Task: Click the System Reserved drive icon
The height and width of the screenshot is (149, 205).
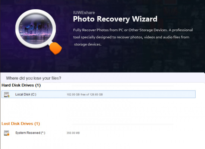Action: click(7, 133)
